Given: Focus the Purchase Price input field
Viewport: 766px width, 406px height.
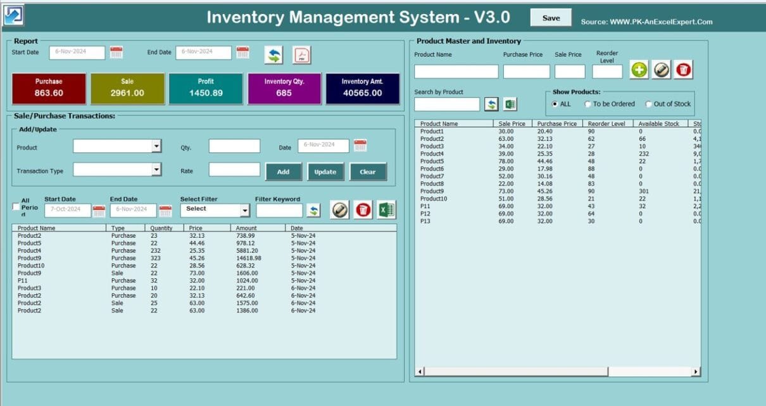Looking at the screenshot, I should [x=526, y=71].
